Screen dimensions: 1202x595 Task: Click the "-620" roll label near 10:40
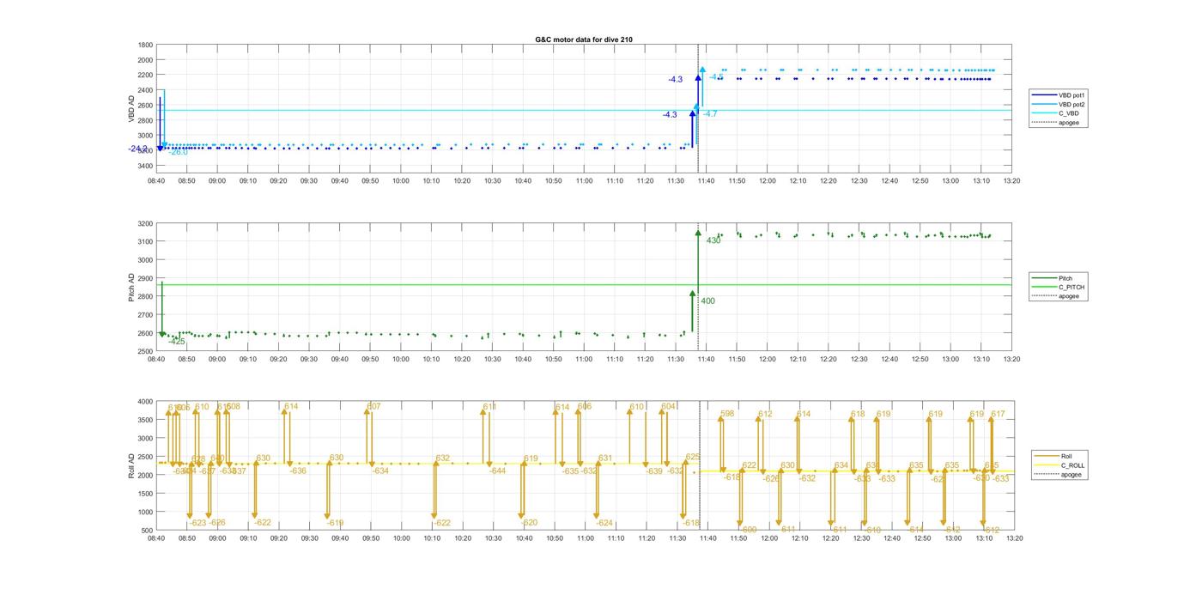click(530, 523)
